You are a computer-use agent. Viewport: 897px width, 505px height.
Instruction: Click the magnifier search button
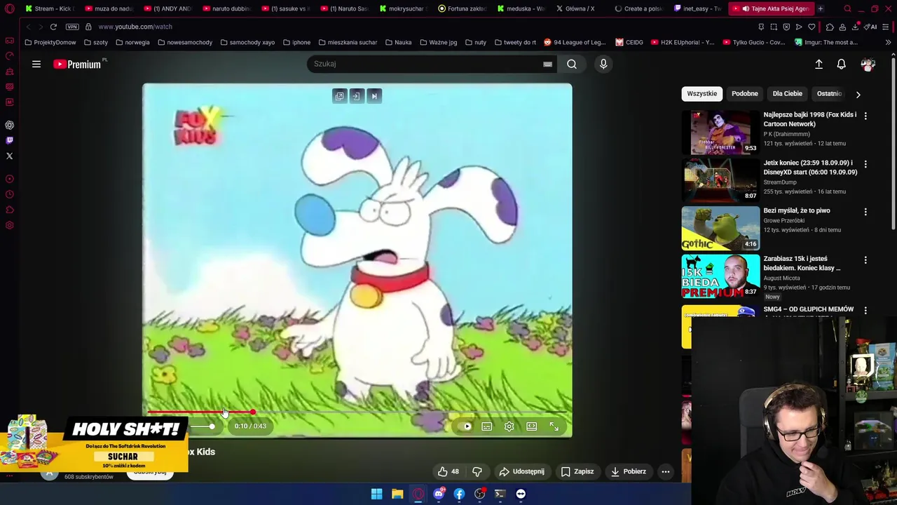[572, 64]
